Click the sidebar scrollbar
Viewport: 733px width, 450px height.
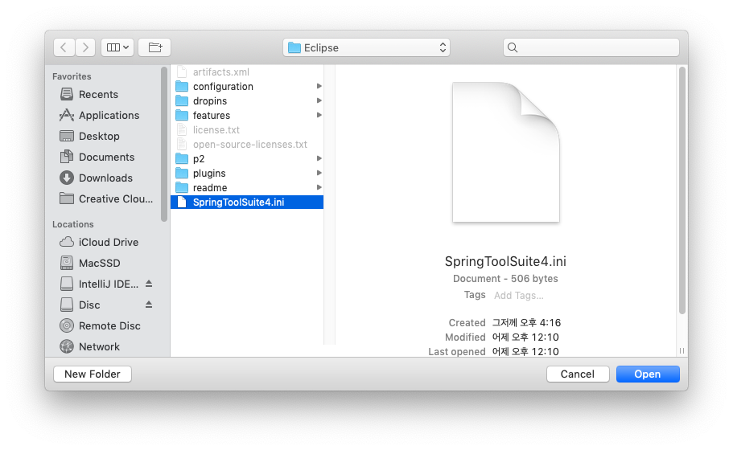[163, 145]
